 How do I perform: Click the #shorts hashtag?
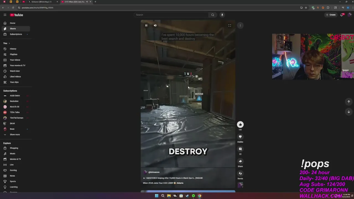(180, 183)
